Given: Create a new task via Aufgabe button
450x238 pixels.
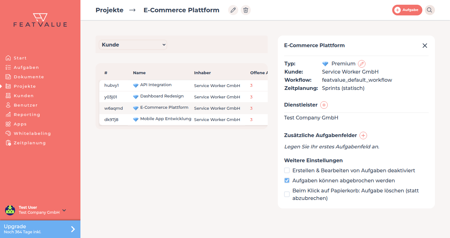Looking at the screenshot, I should (407, 10).
